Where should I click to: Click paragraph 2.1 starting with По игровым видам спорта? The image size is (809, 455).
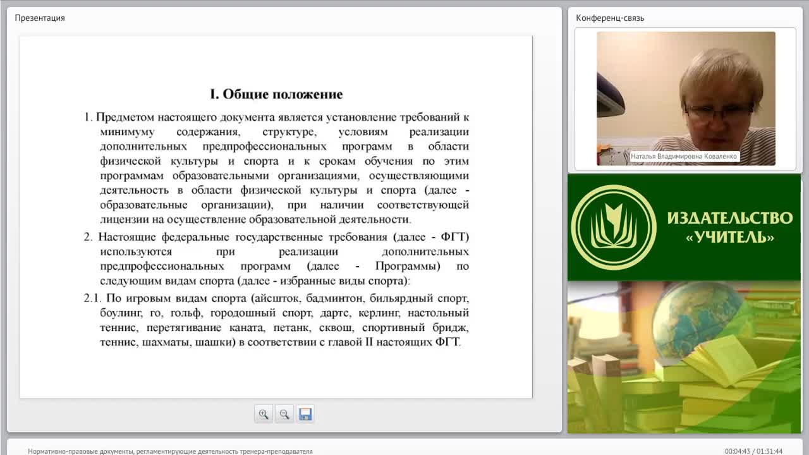pyautogui.click(x=277, y=320)
